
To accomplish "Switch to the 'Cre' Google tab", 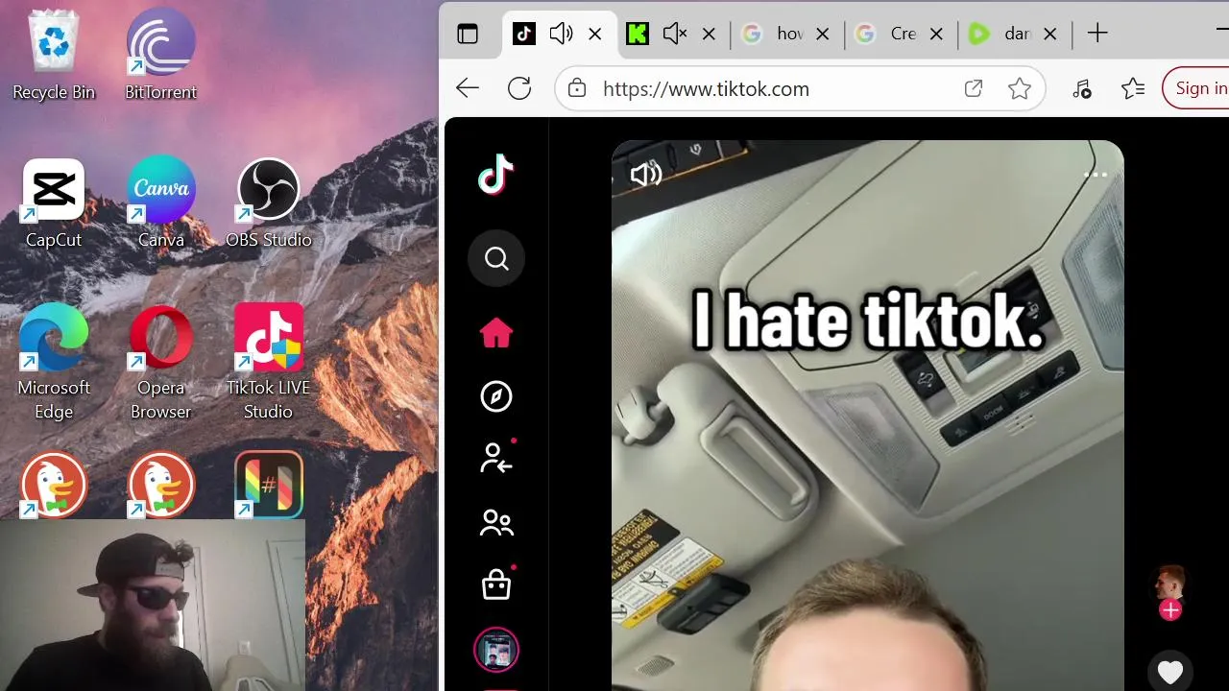I will 886,34.
